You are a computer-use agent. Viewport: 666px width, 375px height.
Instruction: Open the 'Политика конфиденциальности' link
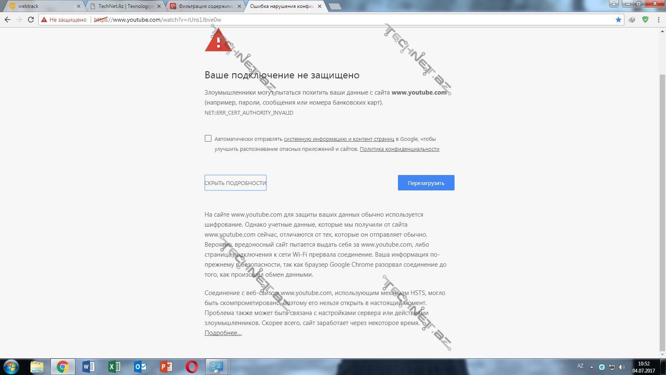[x=399, y=149]
